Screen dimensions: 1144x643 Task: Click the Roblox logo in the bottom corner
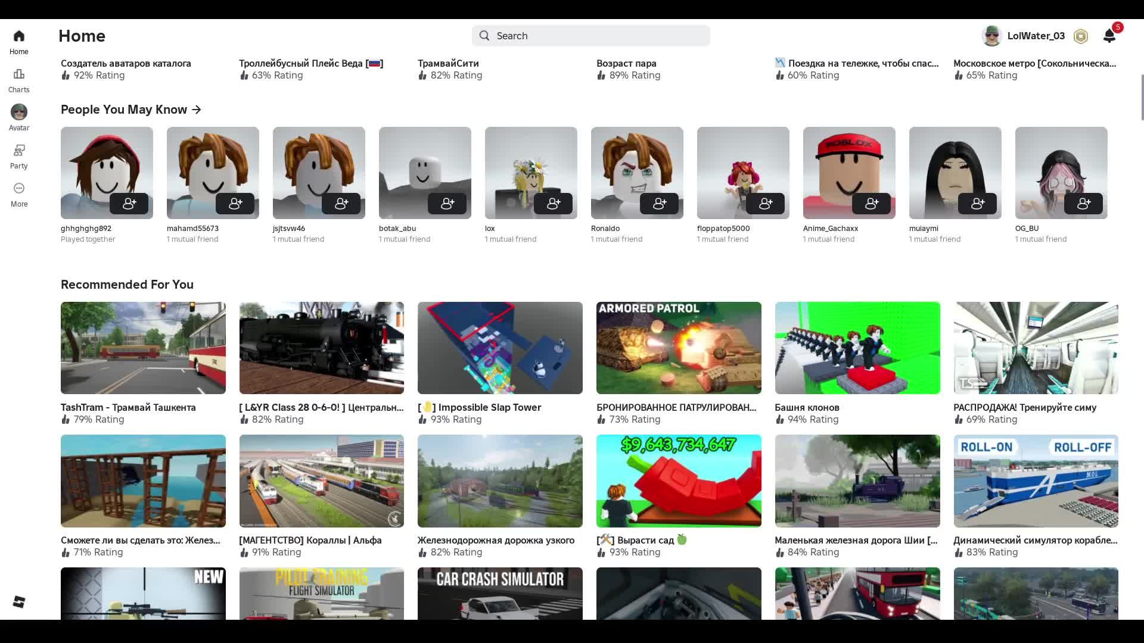(18, 601)
